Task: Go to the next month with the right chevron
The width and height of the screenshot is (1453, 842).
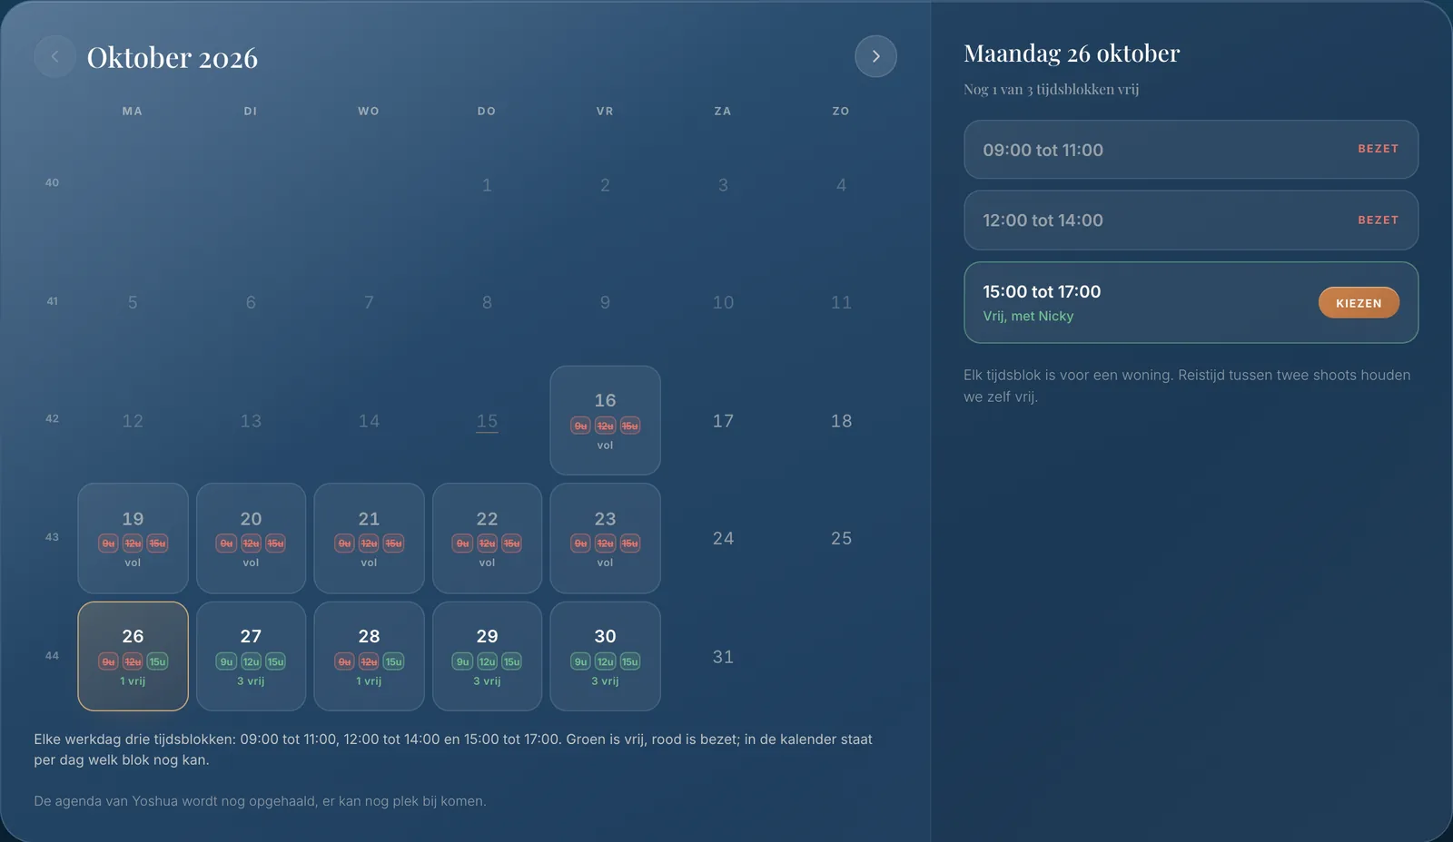Action: click(875, 56)
